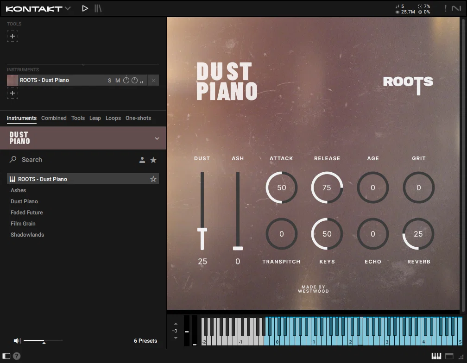
Task: Click the GRIT knob
Action: click(419, 188)
